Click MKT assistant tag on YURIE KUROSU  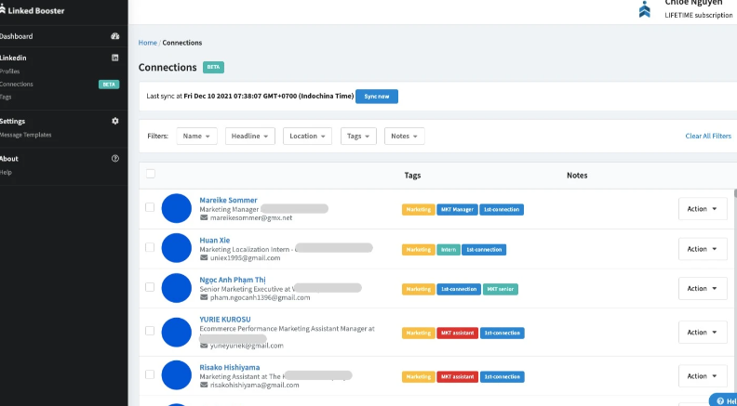click(x=457, y=333)
